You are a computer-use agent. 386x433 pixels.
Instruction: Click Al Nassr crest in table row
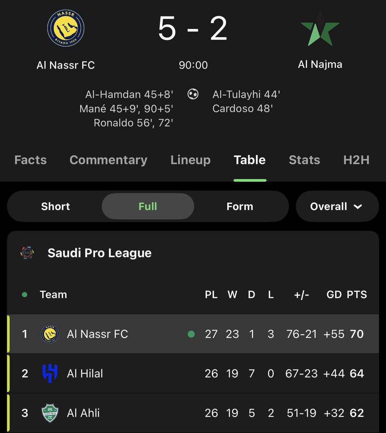(50, 334)
